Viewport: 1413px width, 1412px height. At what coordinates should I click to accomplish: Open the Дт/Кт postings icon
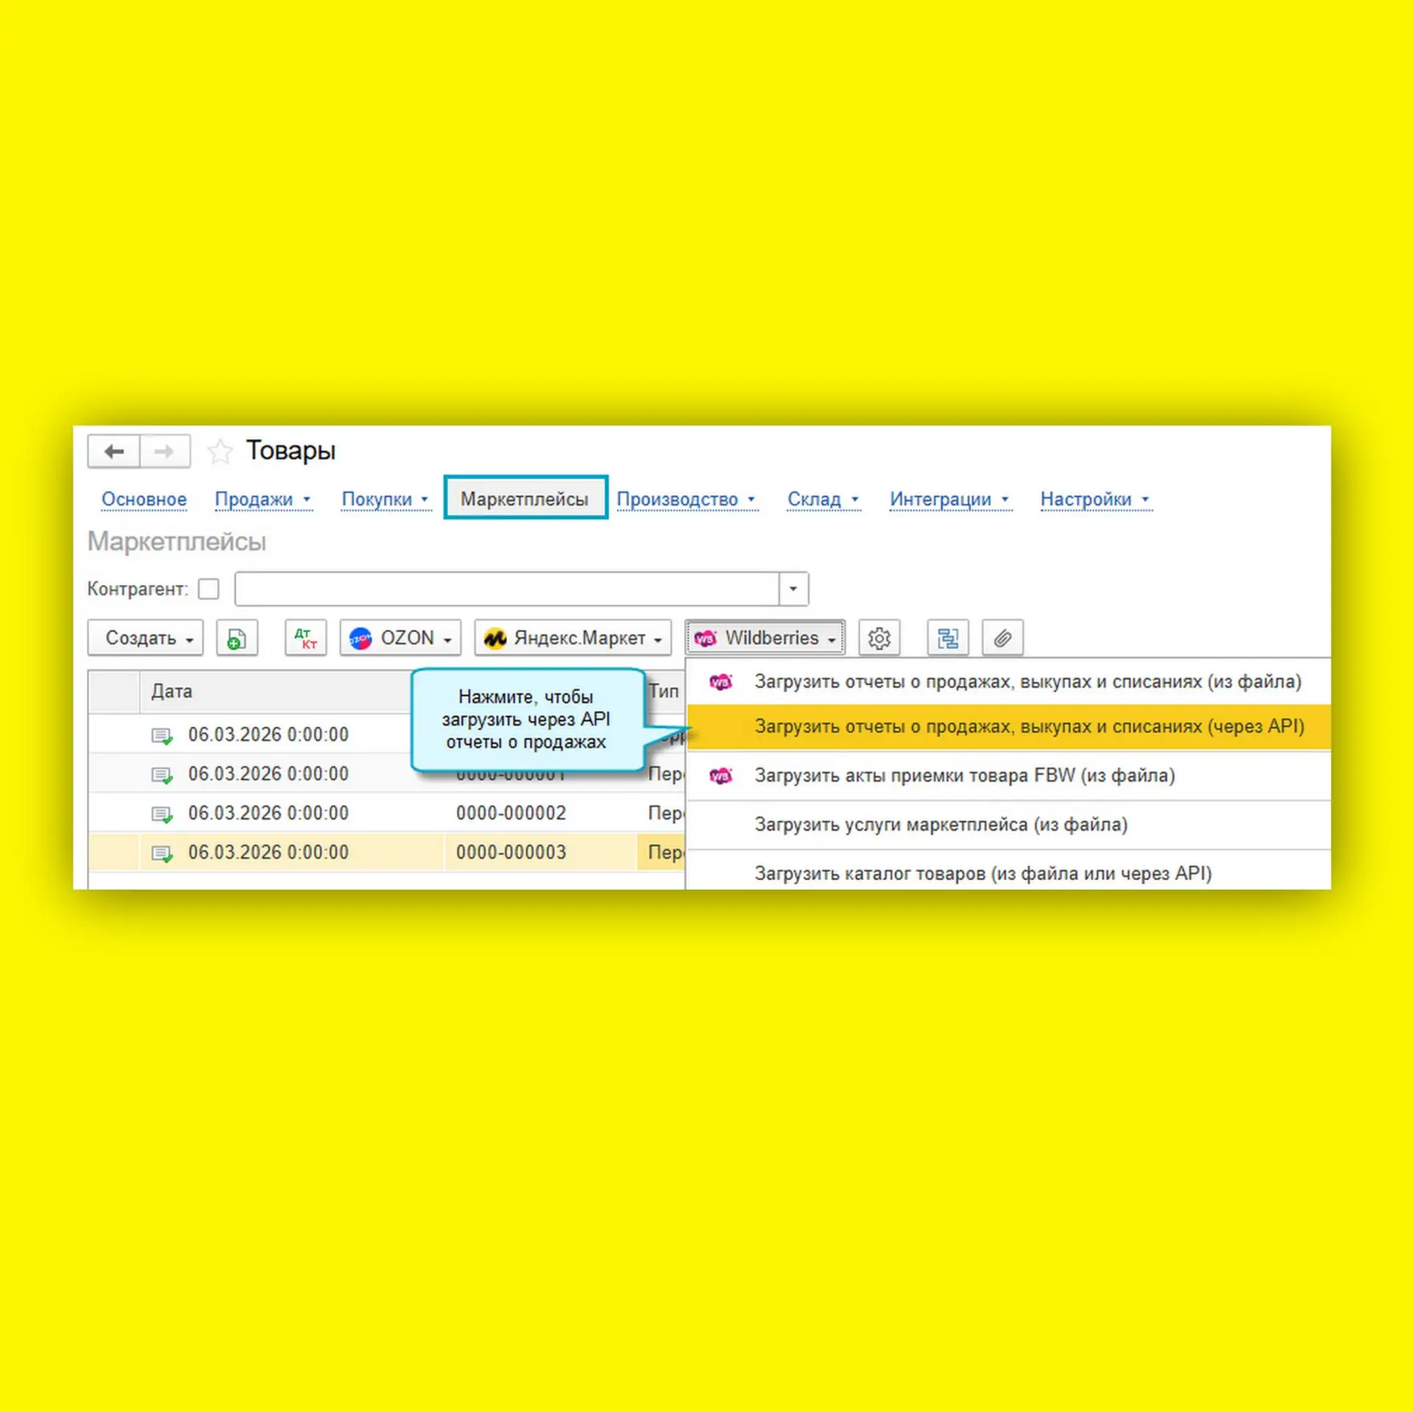pyautogui.click(x=305, y=638)
